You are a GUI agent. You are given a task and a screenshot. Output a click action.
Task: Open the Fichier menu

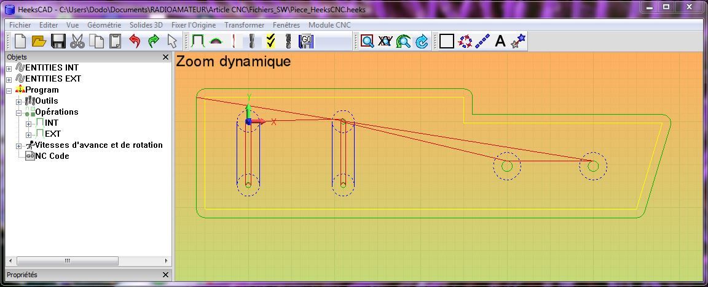pos(20,25)
